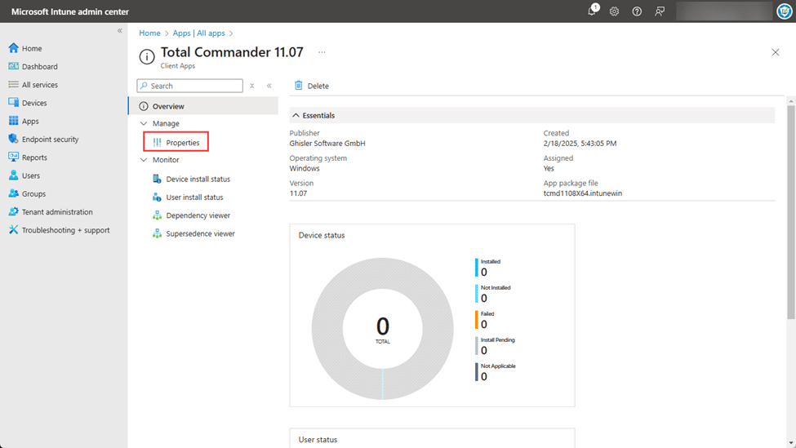Open the Supersedence viewer
This screenshot has width=796, height=448.
pos(200,233)
